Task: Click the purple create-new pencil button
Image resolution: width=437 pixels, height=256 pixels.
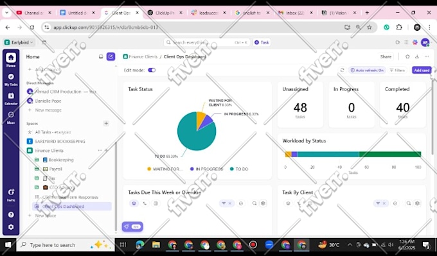Action: [x=111, y=56]
